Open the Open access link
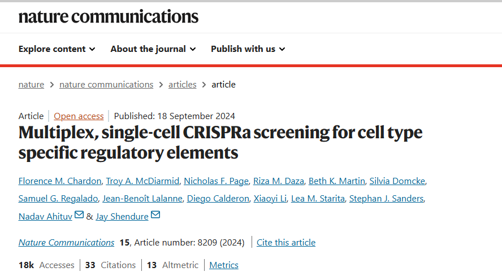 pyautogui.click(x=79, y=116)
